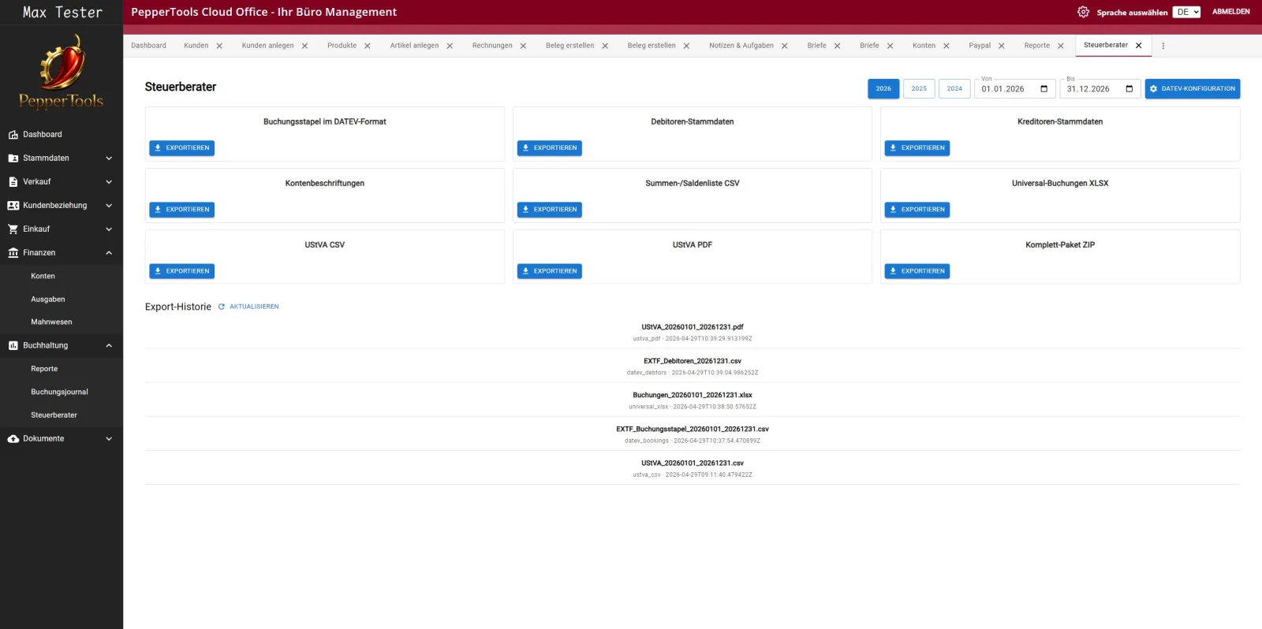
Task: Click the Einkauf shopping cart icon
Action: [x=13, y=229]
